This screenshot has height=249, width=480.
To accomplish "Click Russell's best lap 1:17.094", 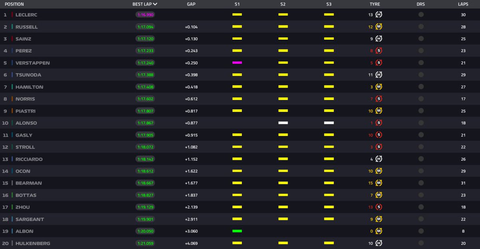I will (x=145, y=27).
